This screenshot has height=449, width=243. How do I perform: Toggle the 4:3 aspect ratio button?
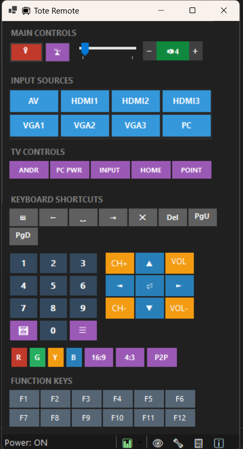[x=130, y=357]
